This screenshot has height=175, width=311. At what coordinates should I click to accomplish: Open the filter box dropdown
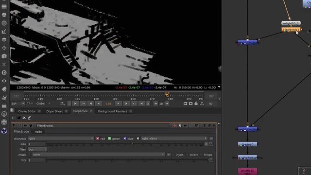tap(37, 149)
